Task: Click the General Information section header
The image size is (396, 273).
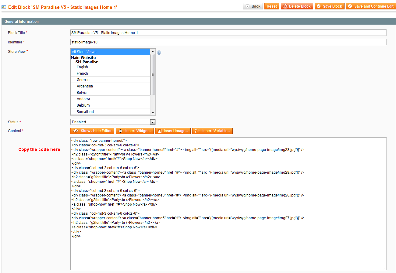Action: [x=198, y=22]
